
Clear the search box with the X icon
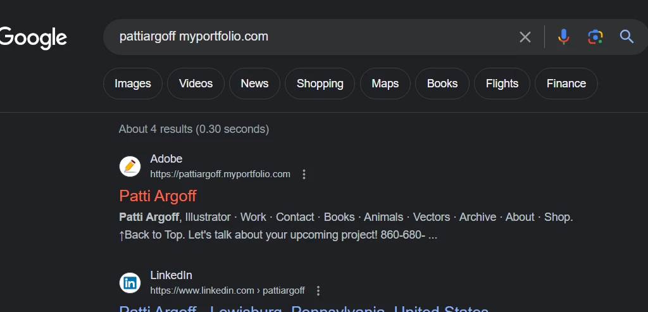point(525,37)
